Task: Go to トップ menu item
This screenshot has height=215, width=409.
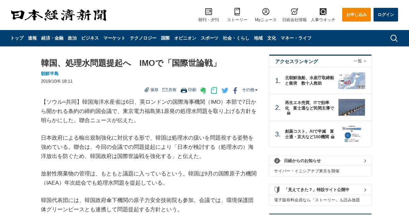Action: [x=17, y=38]
